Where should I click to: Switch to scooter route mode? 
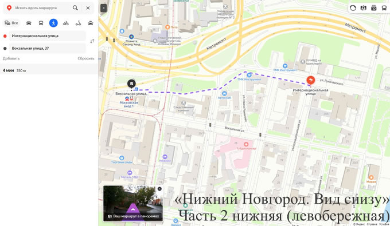coord(78,23)
